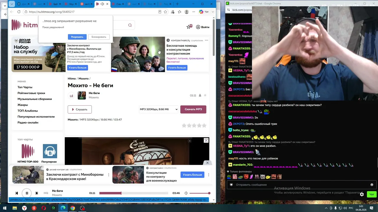Toggle HQ quality in the player bar
Viewport: 378px width, 212px height.
pyautogui.click(x=46, y=193)
